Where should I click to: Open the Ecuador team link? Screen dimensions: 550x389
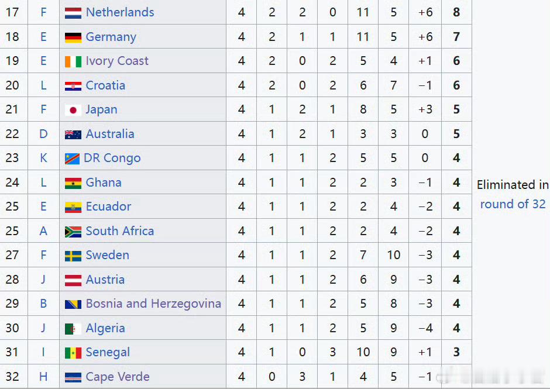(x=108, y=206)
